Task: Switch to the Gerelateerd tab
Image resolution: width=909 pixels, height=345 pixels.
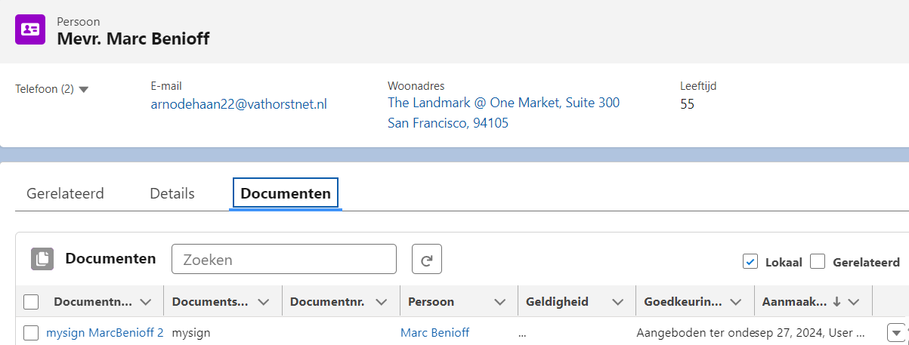Action: pyautogui.click(x=65, y=193)
